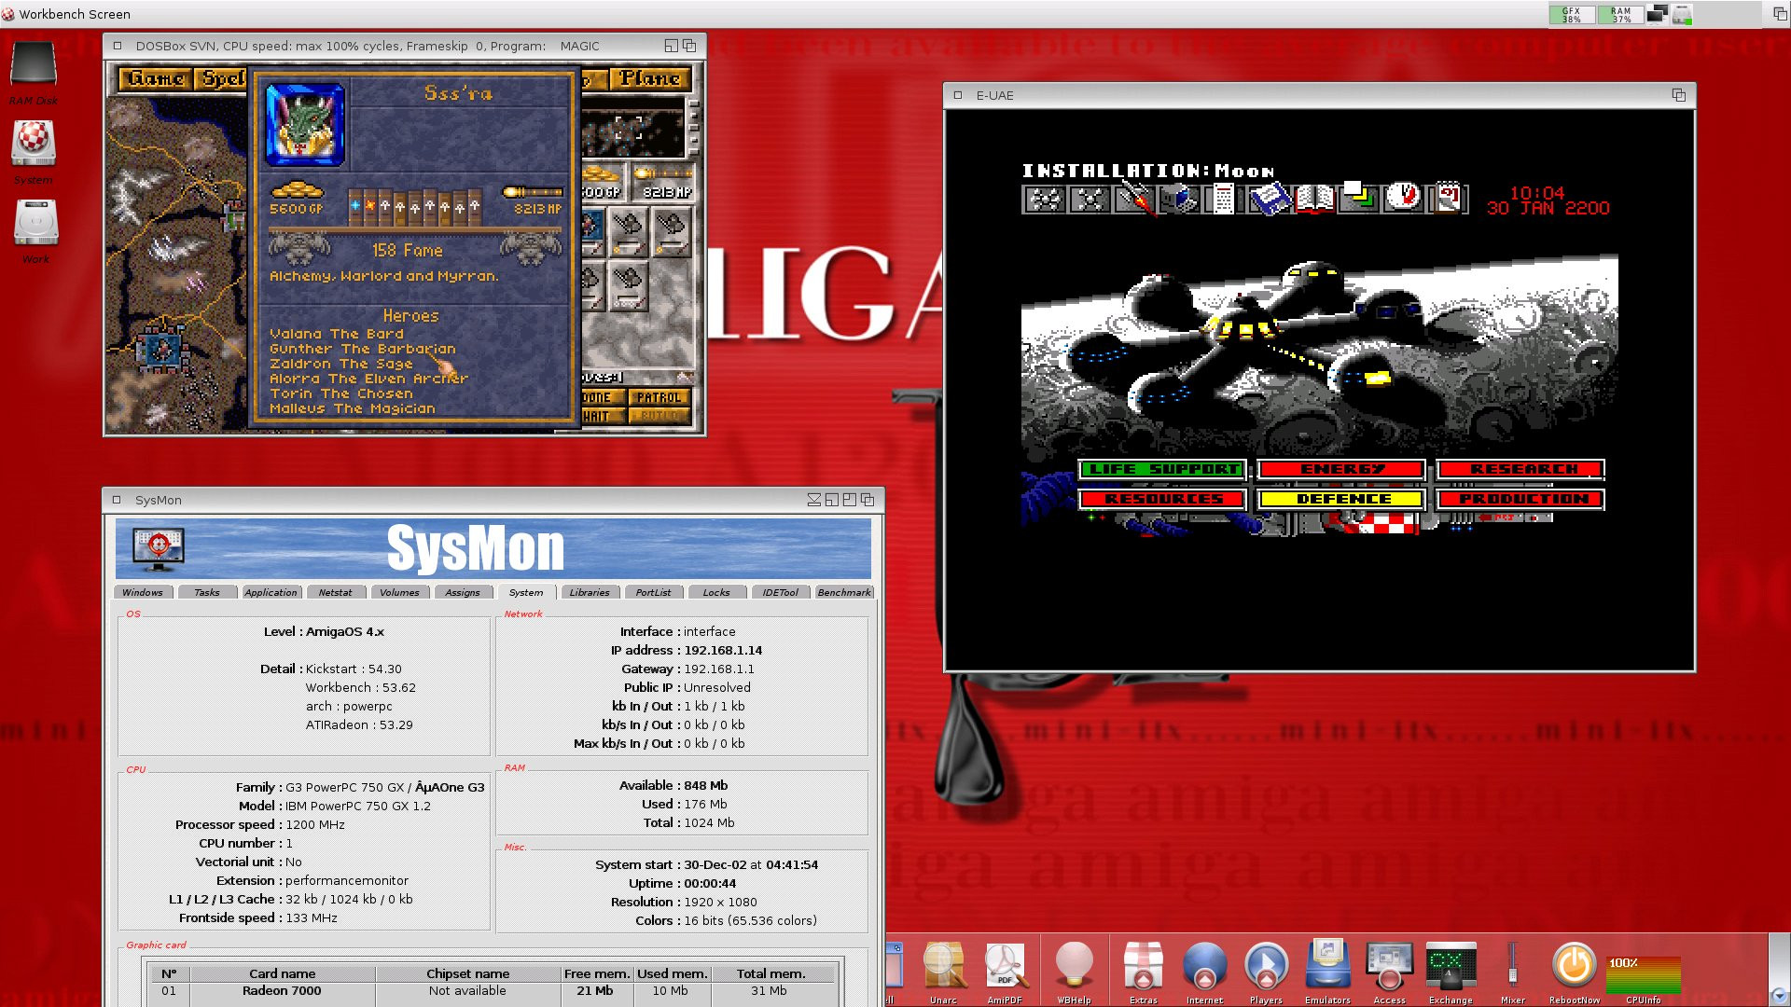Viewport: 1791px width, 1007px height.
Task: Click the GFX 38% usage meter
Action: tap(1572, 14)
